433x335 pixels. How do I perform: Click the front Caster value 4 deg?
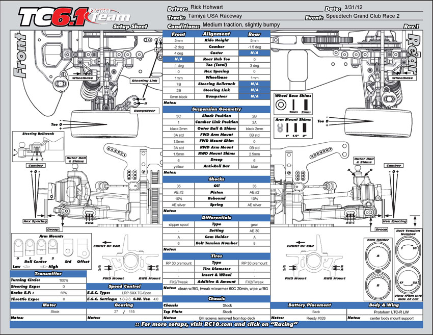point(178,53)
